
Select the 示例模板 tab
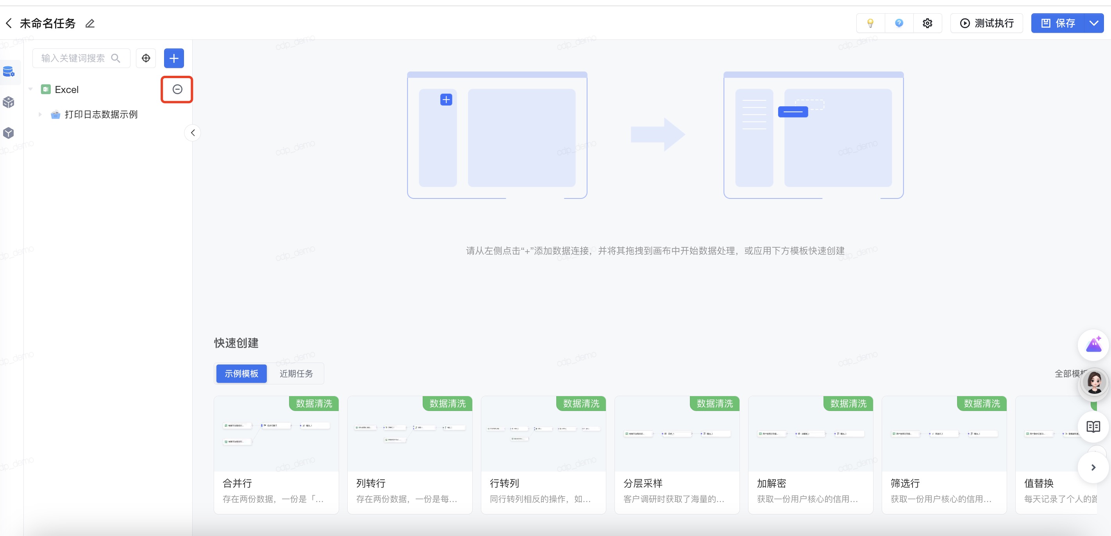coord(241,373)
